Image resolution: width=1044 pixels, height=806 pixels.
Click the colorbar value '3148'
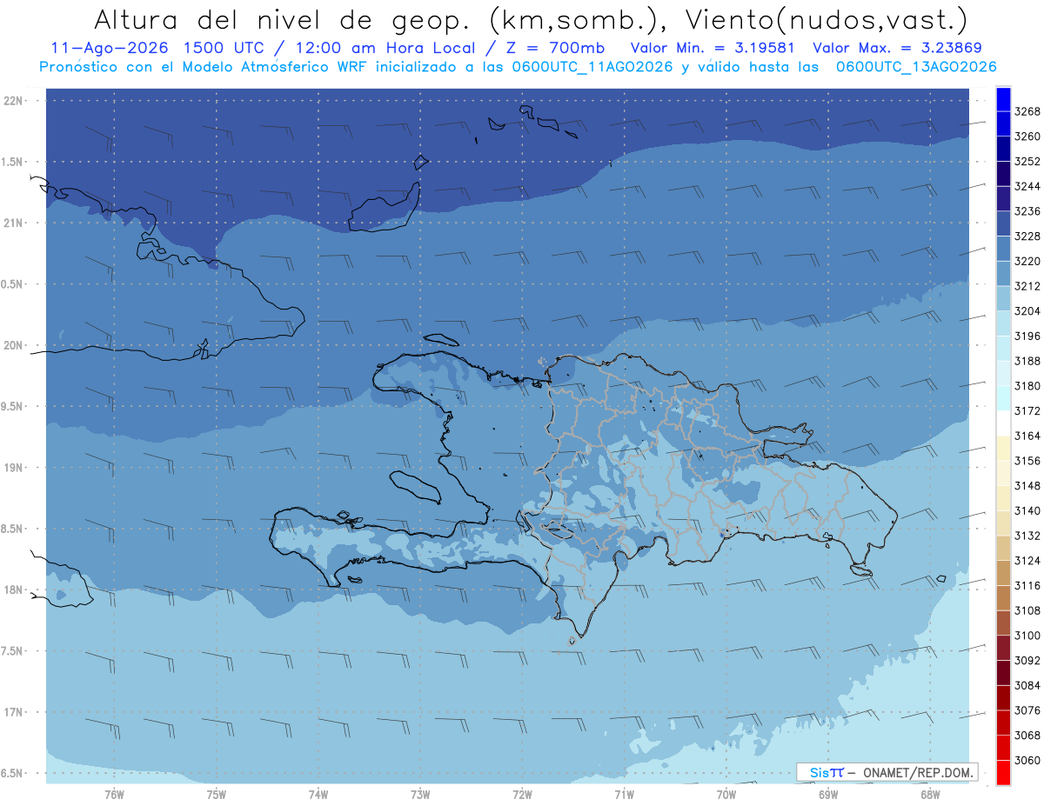click(x=1027, y=485)
